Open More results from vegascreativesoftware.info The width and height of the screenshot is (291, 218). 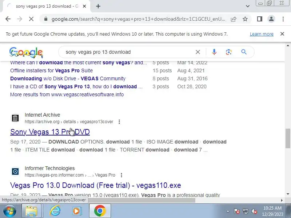(67, 94)
